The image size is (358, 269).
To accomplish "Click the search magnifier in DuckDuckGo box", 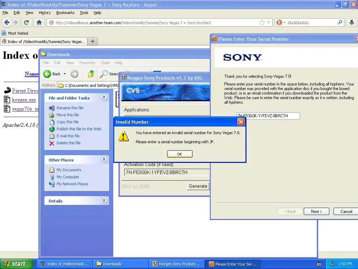I will [x=340, y=22].
